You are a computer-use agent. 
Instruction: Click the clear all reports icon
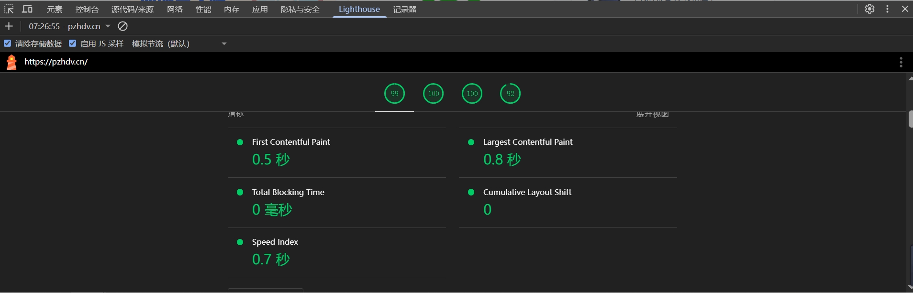(123, 26)
